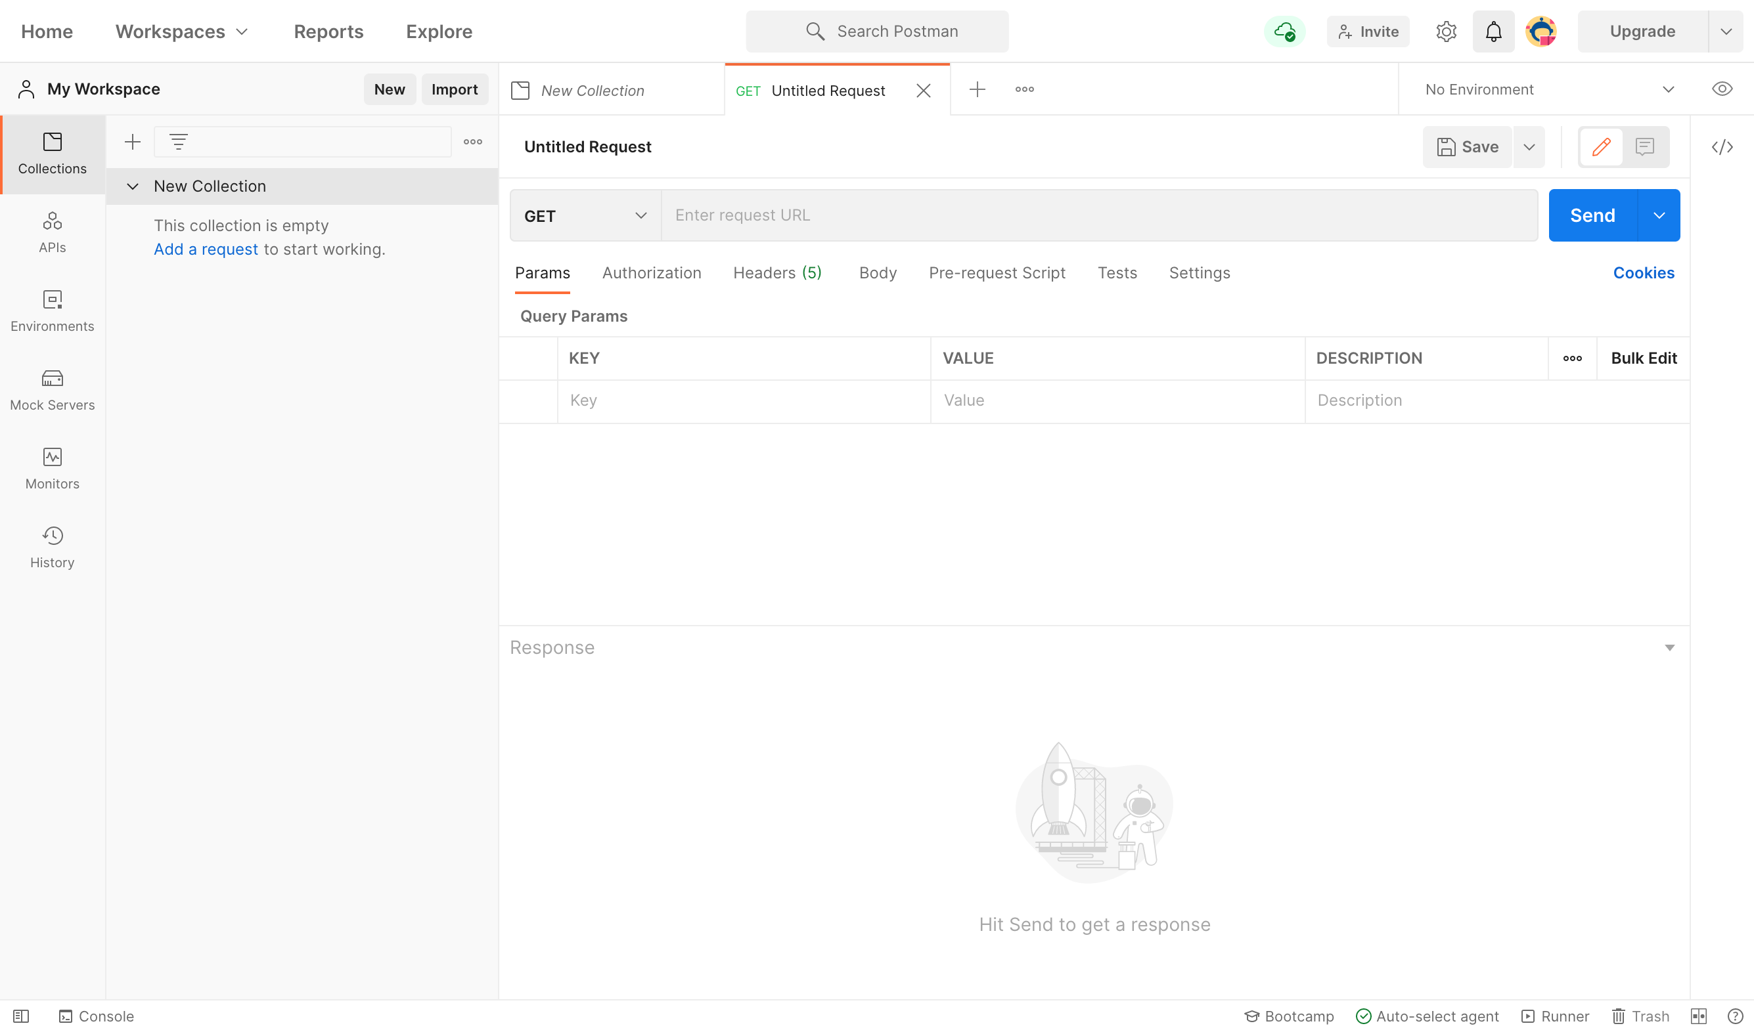Open the settings gear icon
The width and height of the screenshot is (1754, 1032).
(x=1446, y=32)
